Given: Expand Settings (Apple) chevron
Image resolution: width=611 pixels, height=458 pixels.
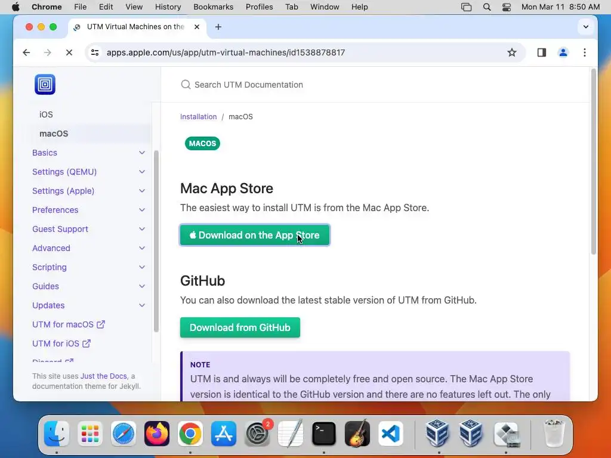Looking at the screenshot, I should [x=142, y=191].
